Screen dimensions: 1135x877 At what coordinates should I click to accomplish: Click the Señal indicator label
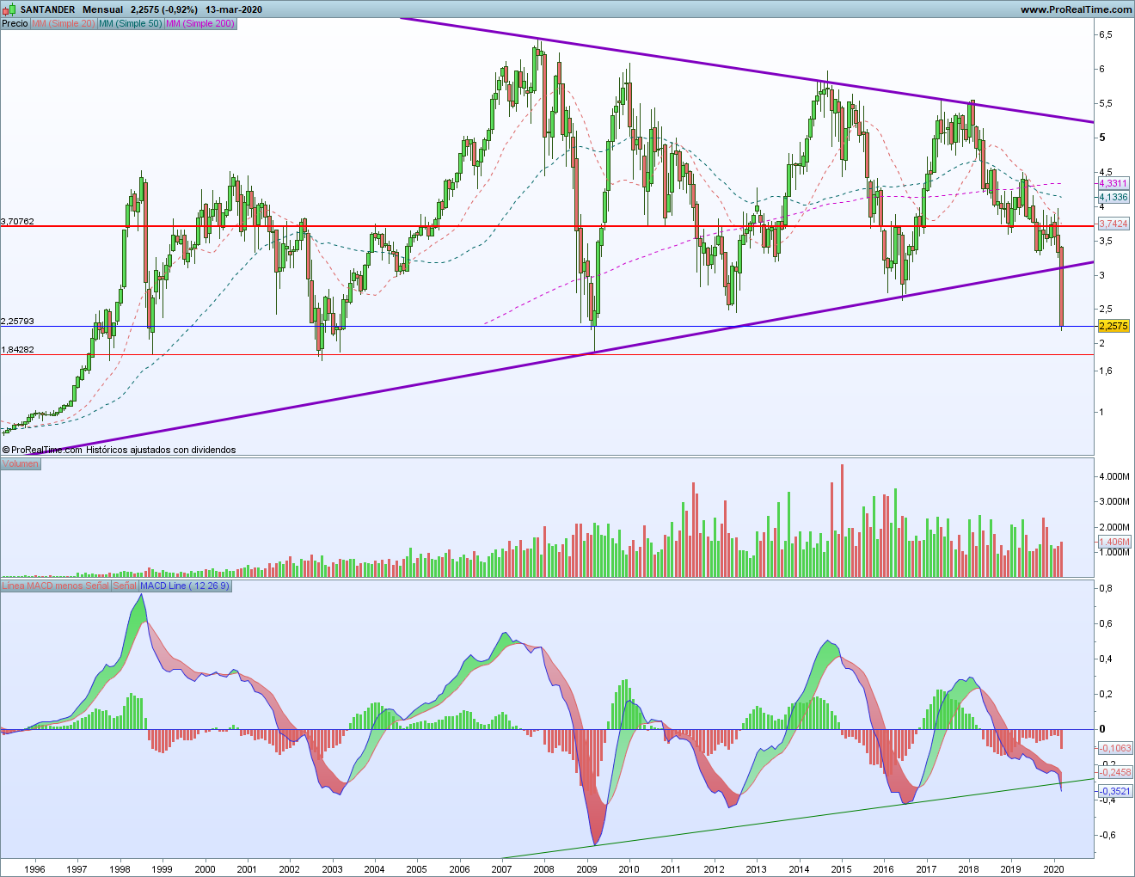point(125,586)
